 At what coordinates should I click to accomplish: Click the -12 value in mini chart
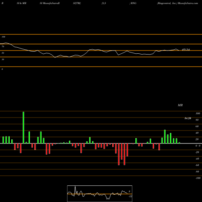point(130,196)
